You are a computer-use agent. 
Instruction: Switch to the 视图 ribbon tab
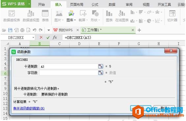[x=146, y=5]
